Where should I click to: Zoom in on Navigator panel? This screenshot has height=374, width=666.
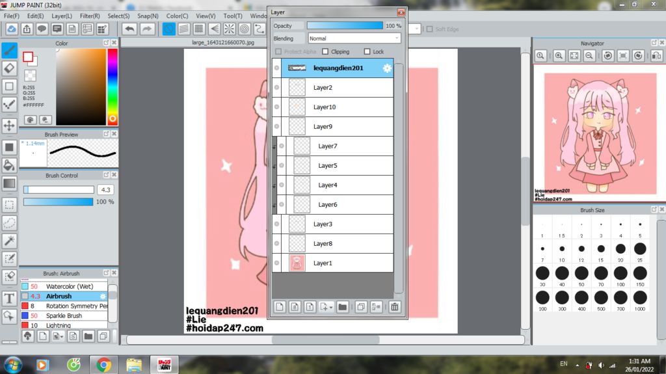tap(559, 56)
